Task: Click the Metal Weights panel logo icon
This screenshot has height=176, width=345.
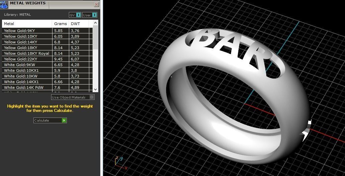Action: (x=4, y=4)
